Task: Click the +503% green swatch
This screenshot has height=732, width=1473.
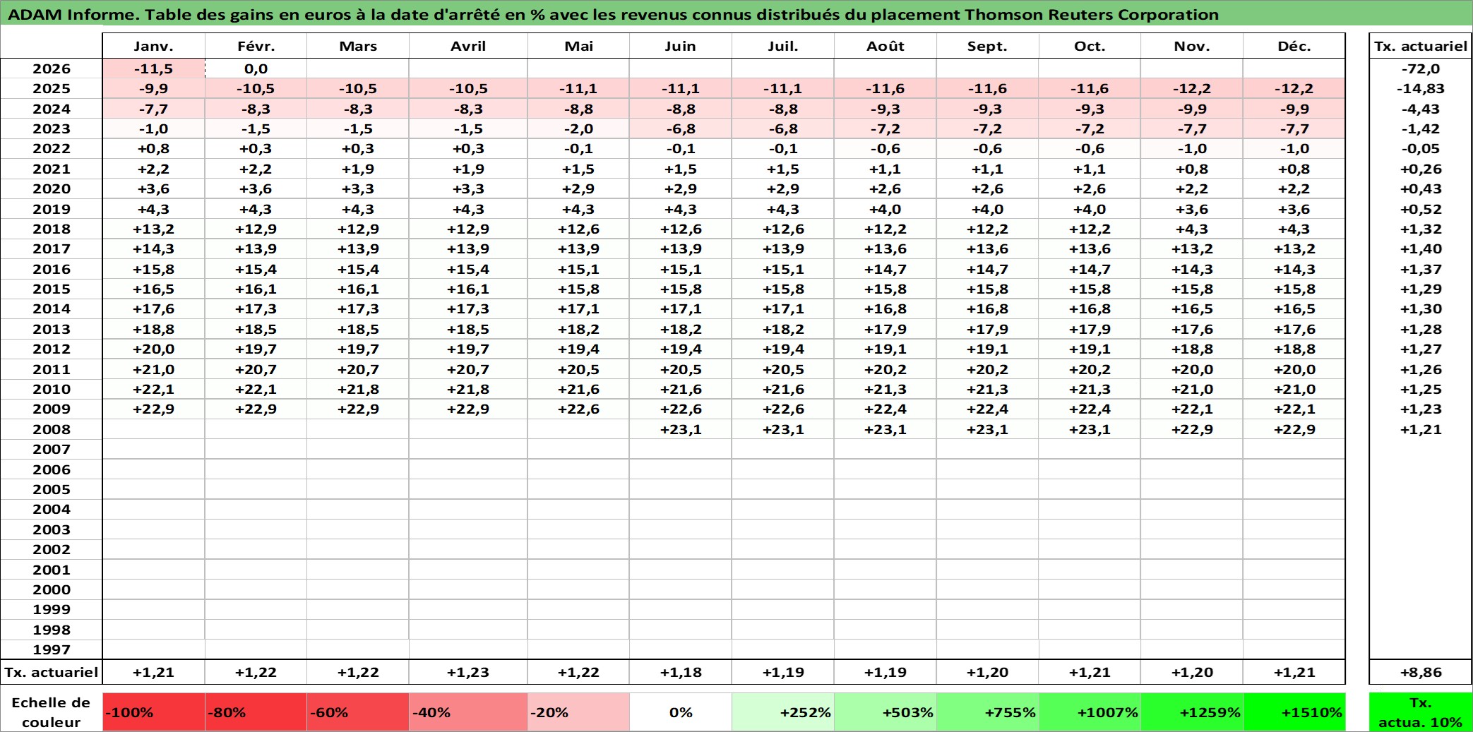Action: [885, 712]
